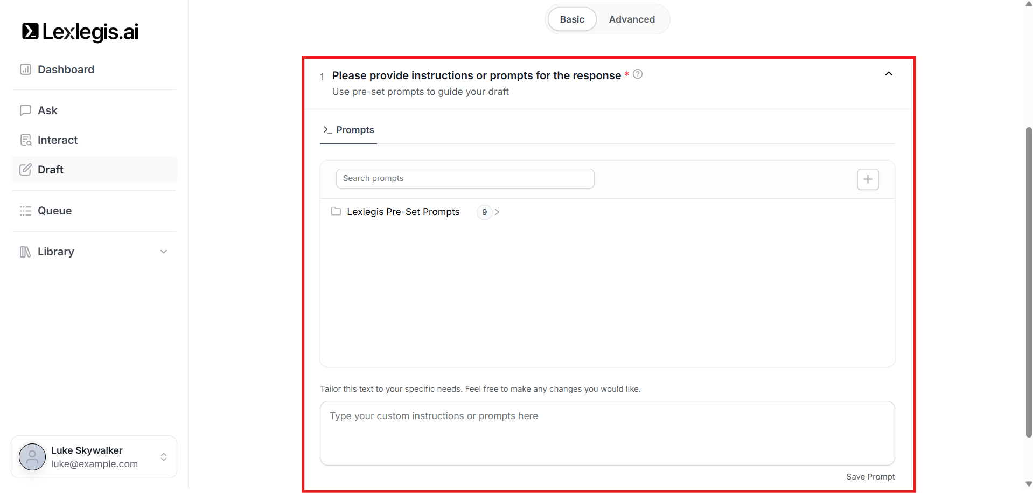Image resolution: width=1033 pixels, height=493 pixels.
Task: Click the plus add prompt button
Action: point(868,179)
